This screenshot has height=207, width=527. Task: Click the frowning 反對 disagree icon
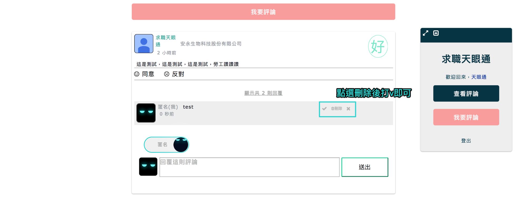[167, 74]
